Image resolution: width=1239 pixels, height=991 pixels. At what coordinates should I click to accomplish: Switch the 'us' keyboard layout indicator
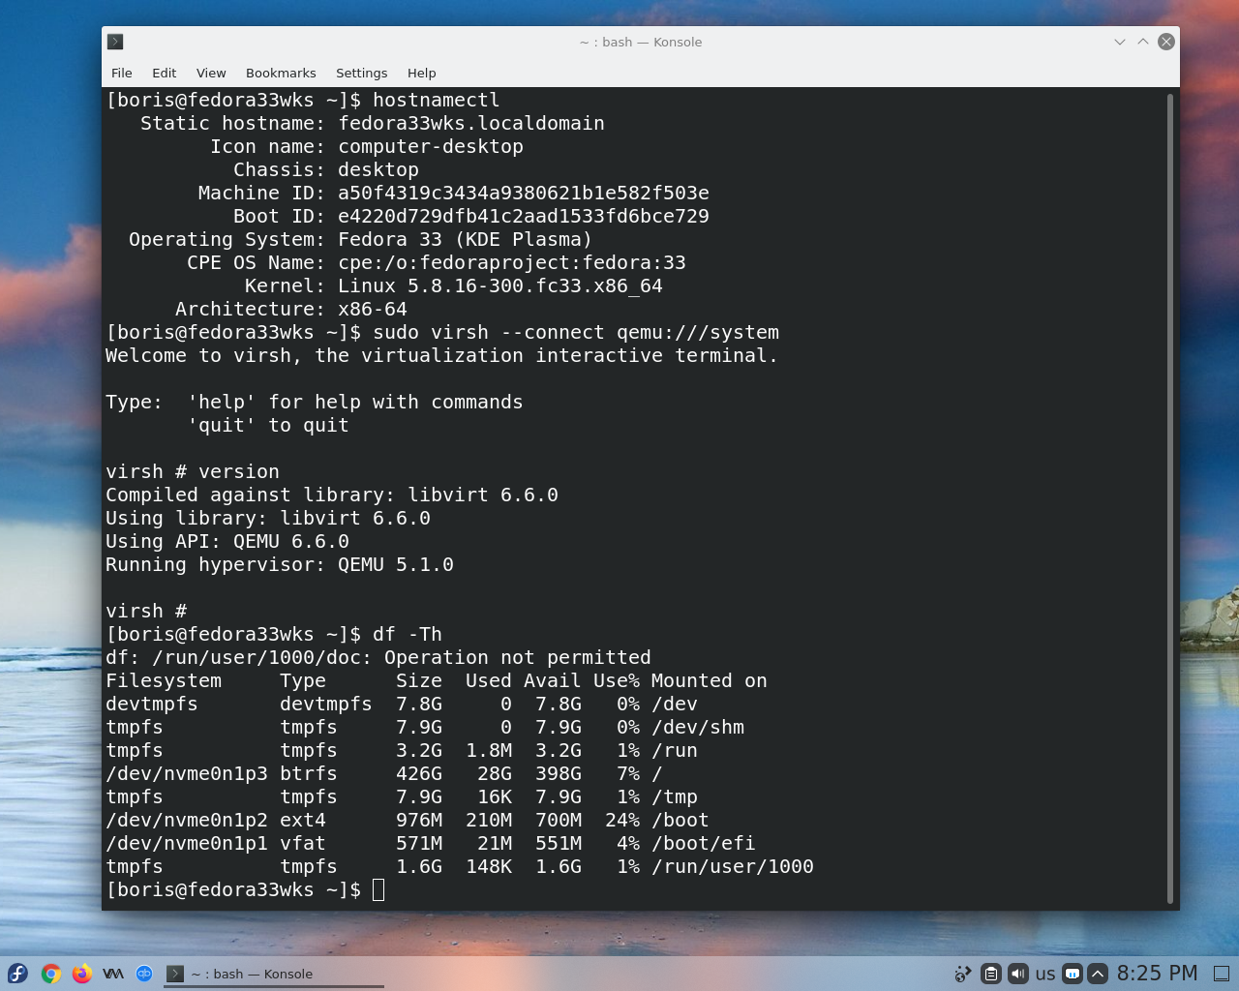click(1044, 973)
